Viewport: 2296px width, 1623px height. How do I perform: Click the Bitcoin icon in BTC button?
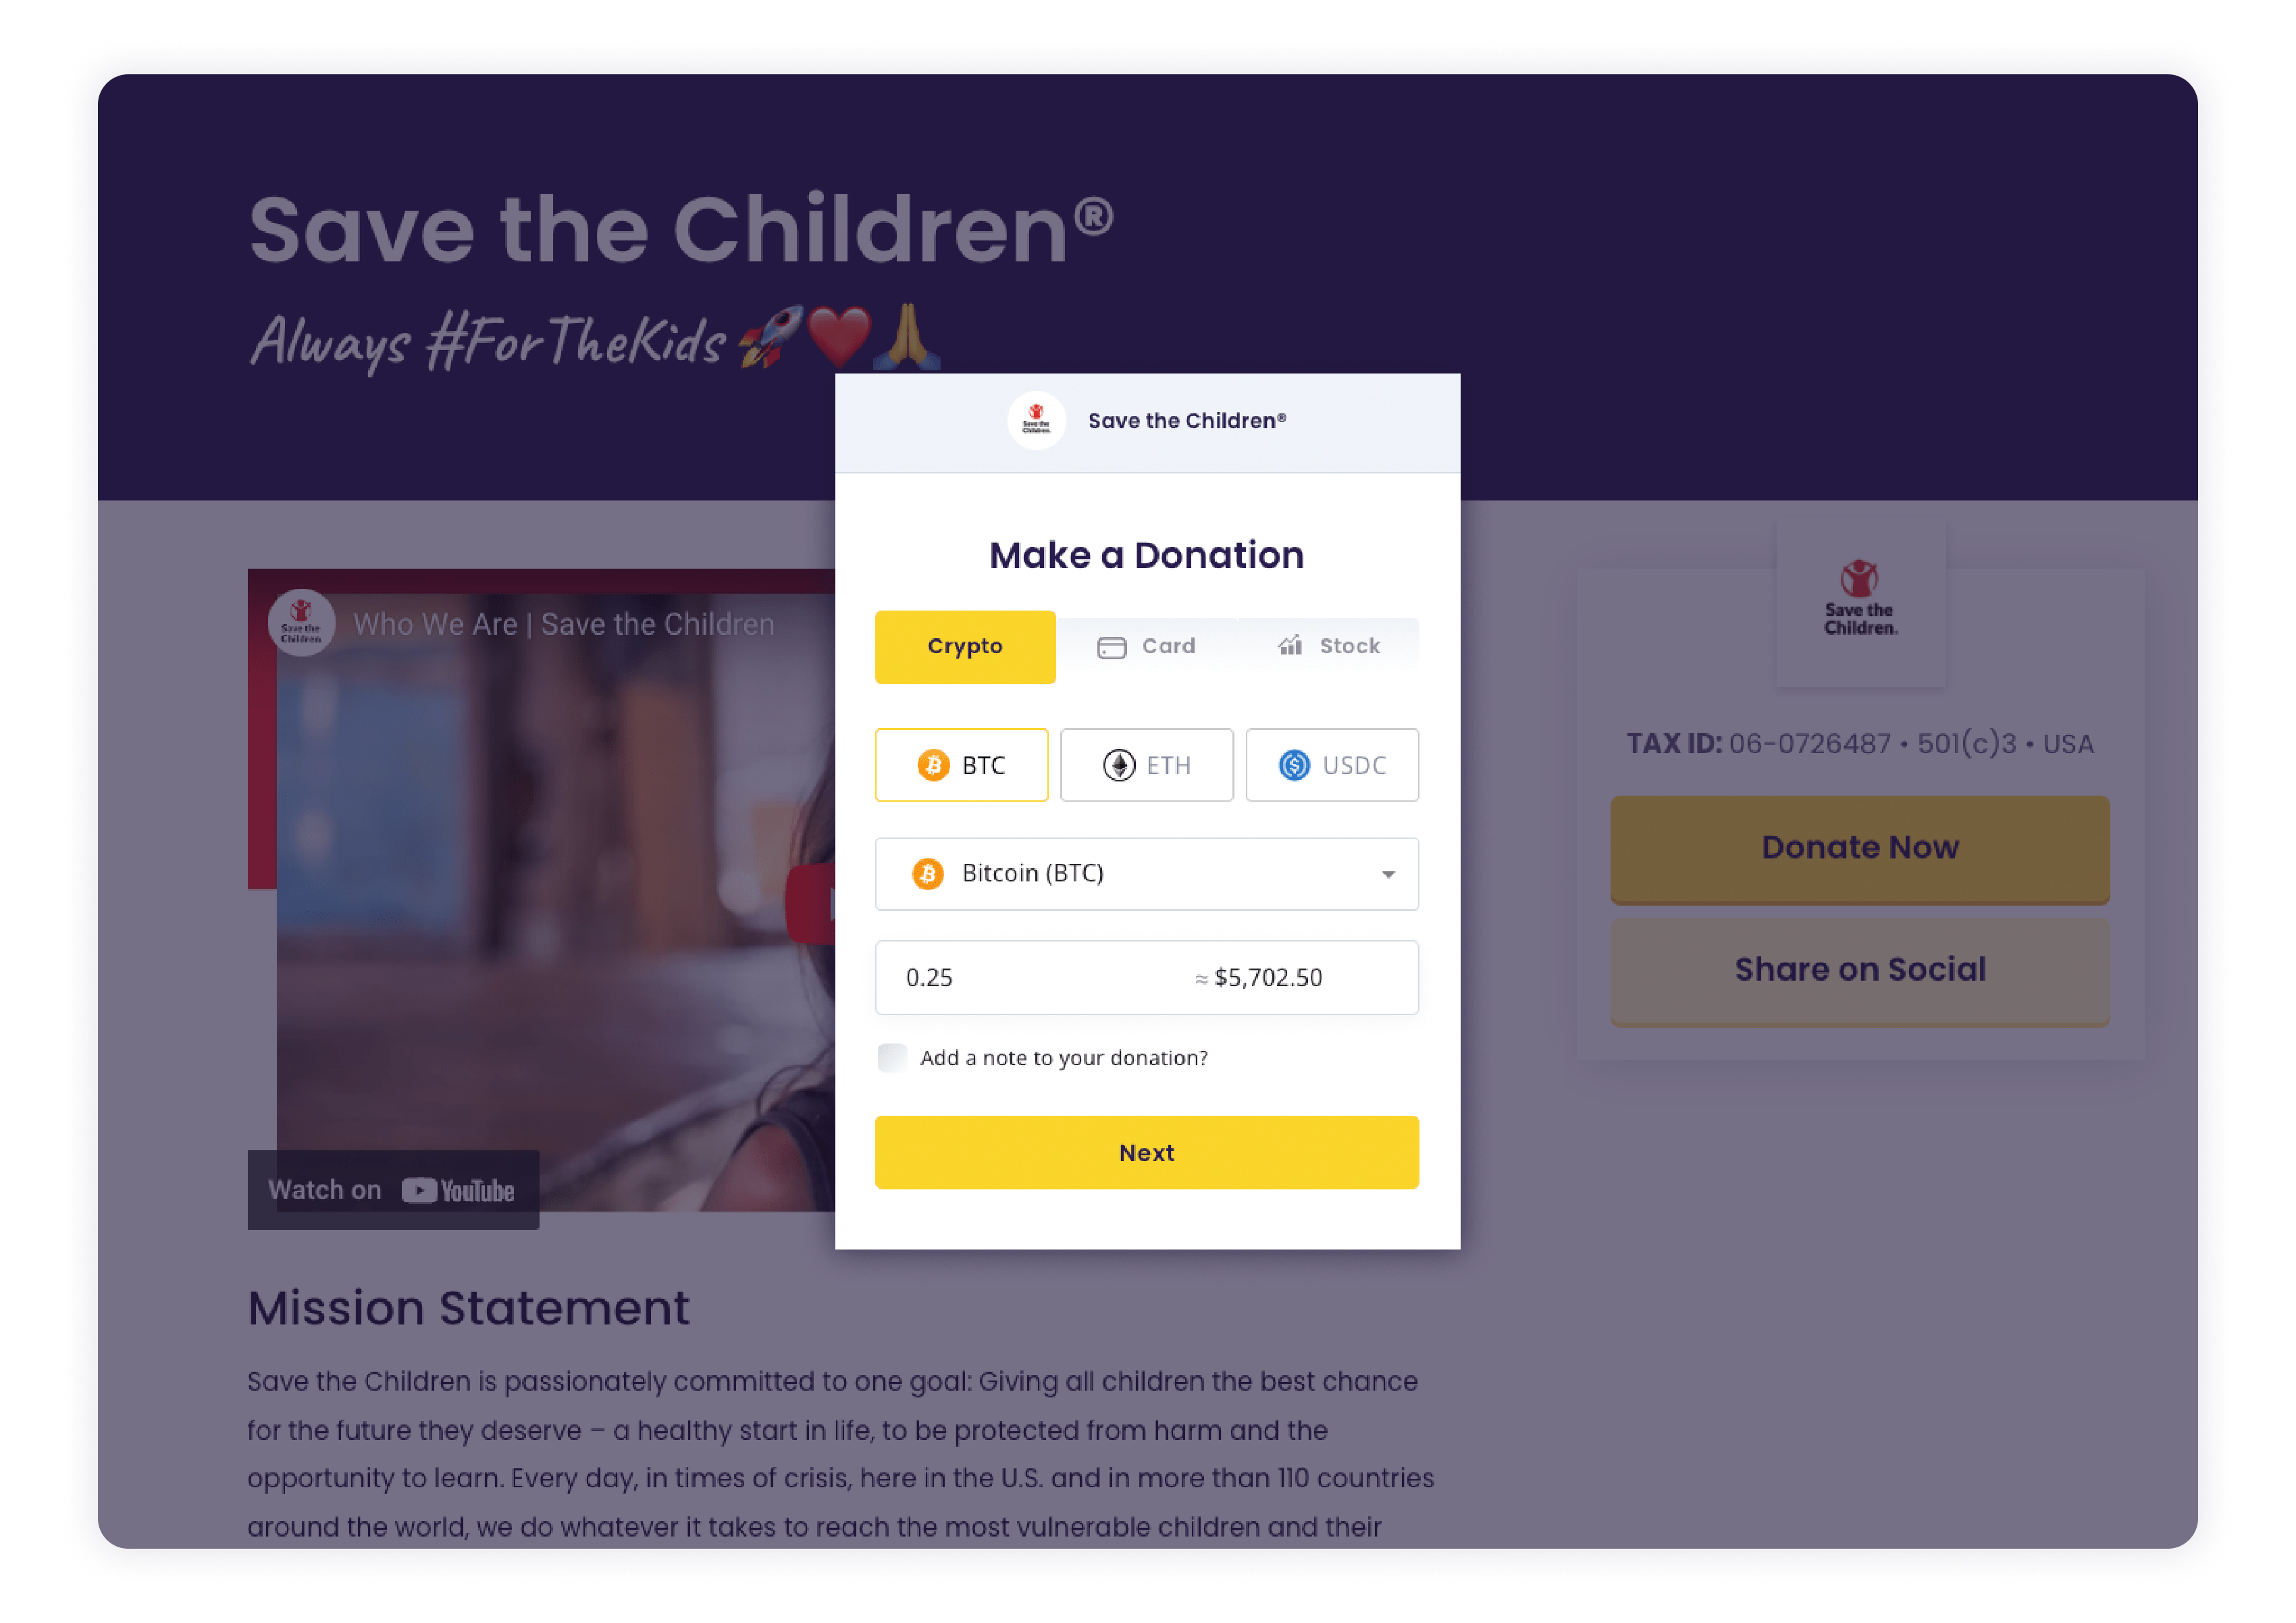click(933, 765)
